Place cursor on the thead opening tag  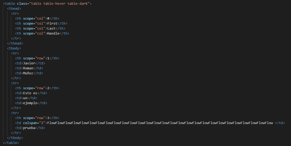pos(14,9)
